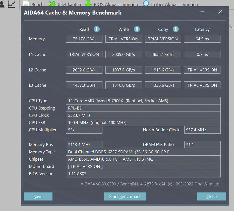Open the Copy info icon
The image size is (234, 211).
[x=176, y=29]
